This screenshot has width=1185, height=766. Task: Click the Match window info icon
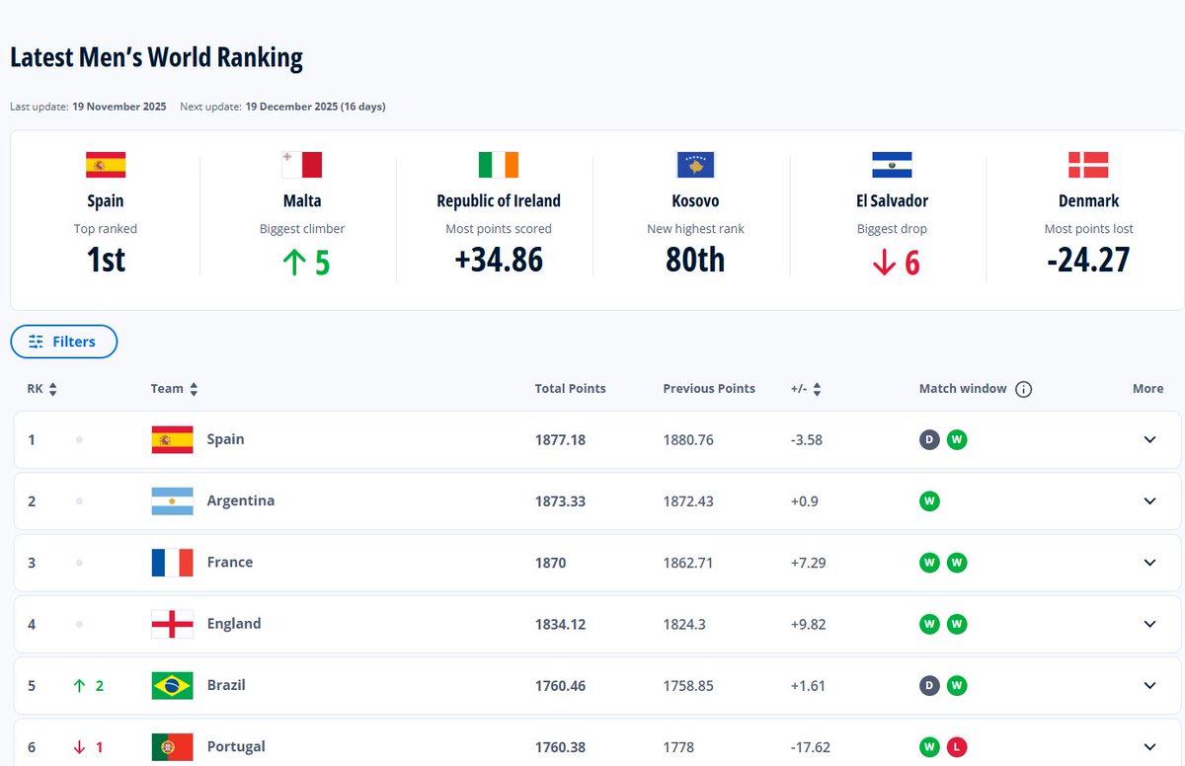click(1023, 389)
